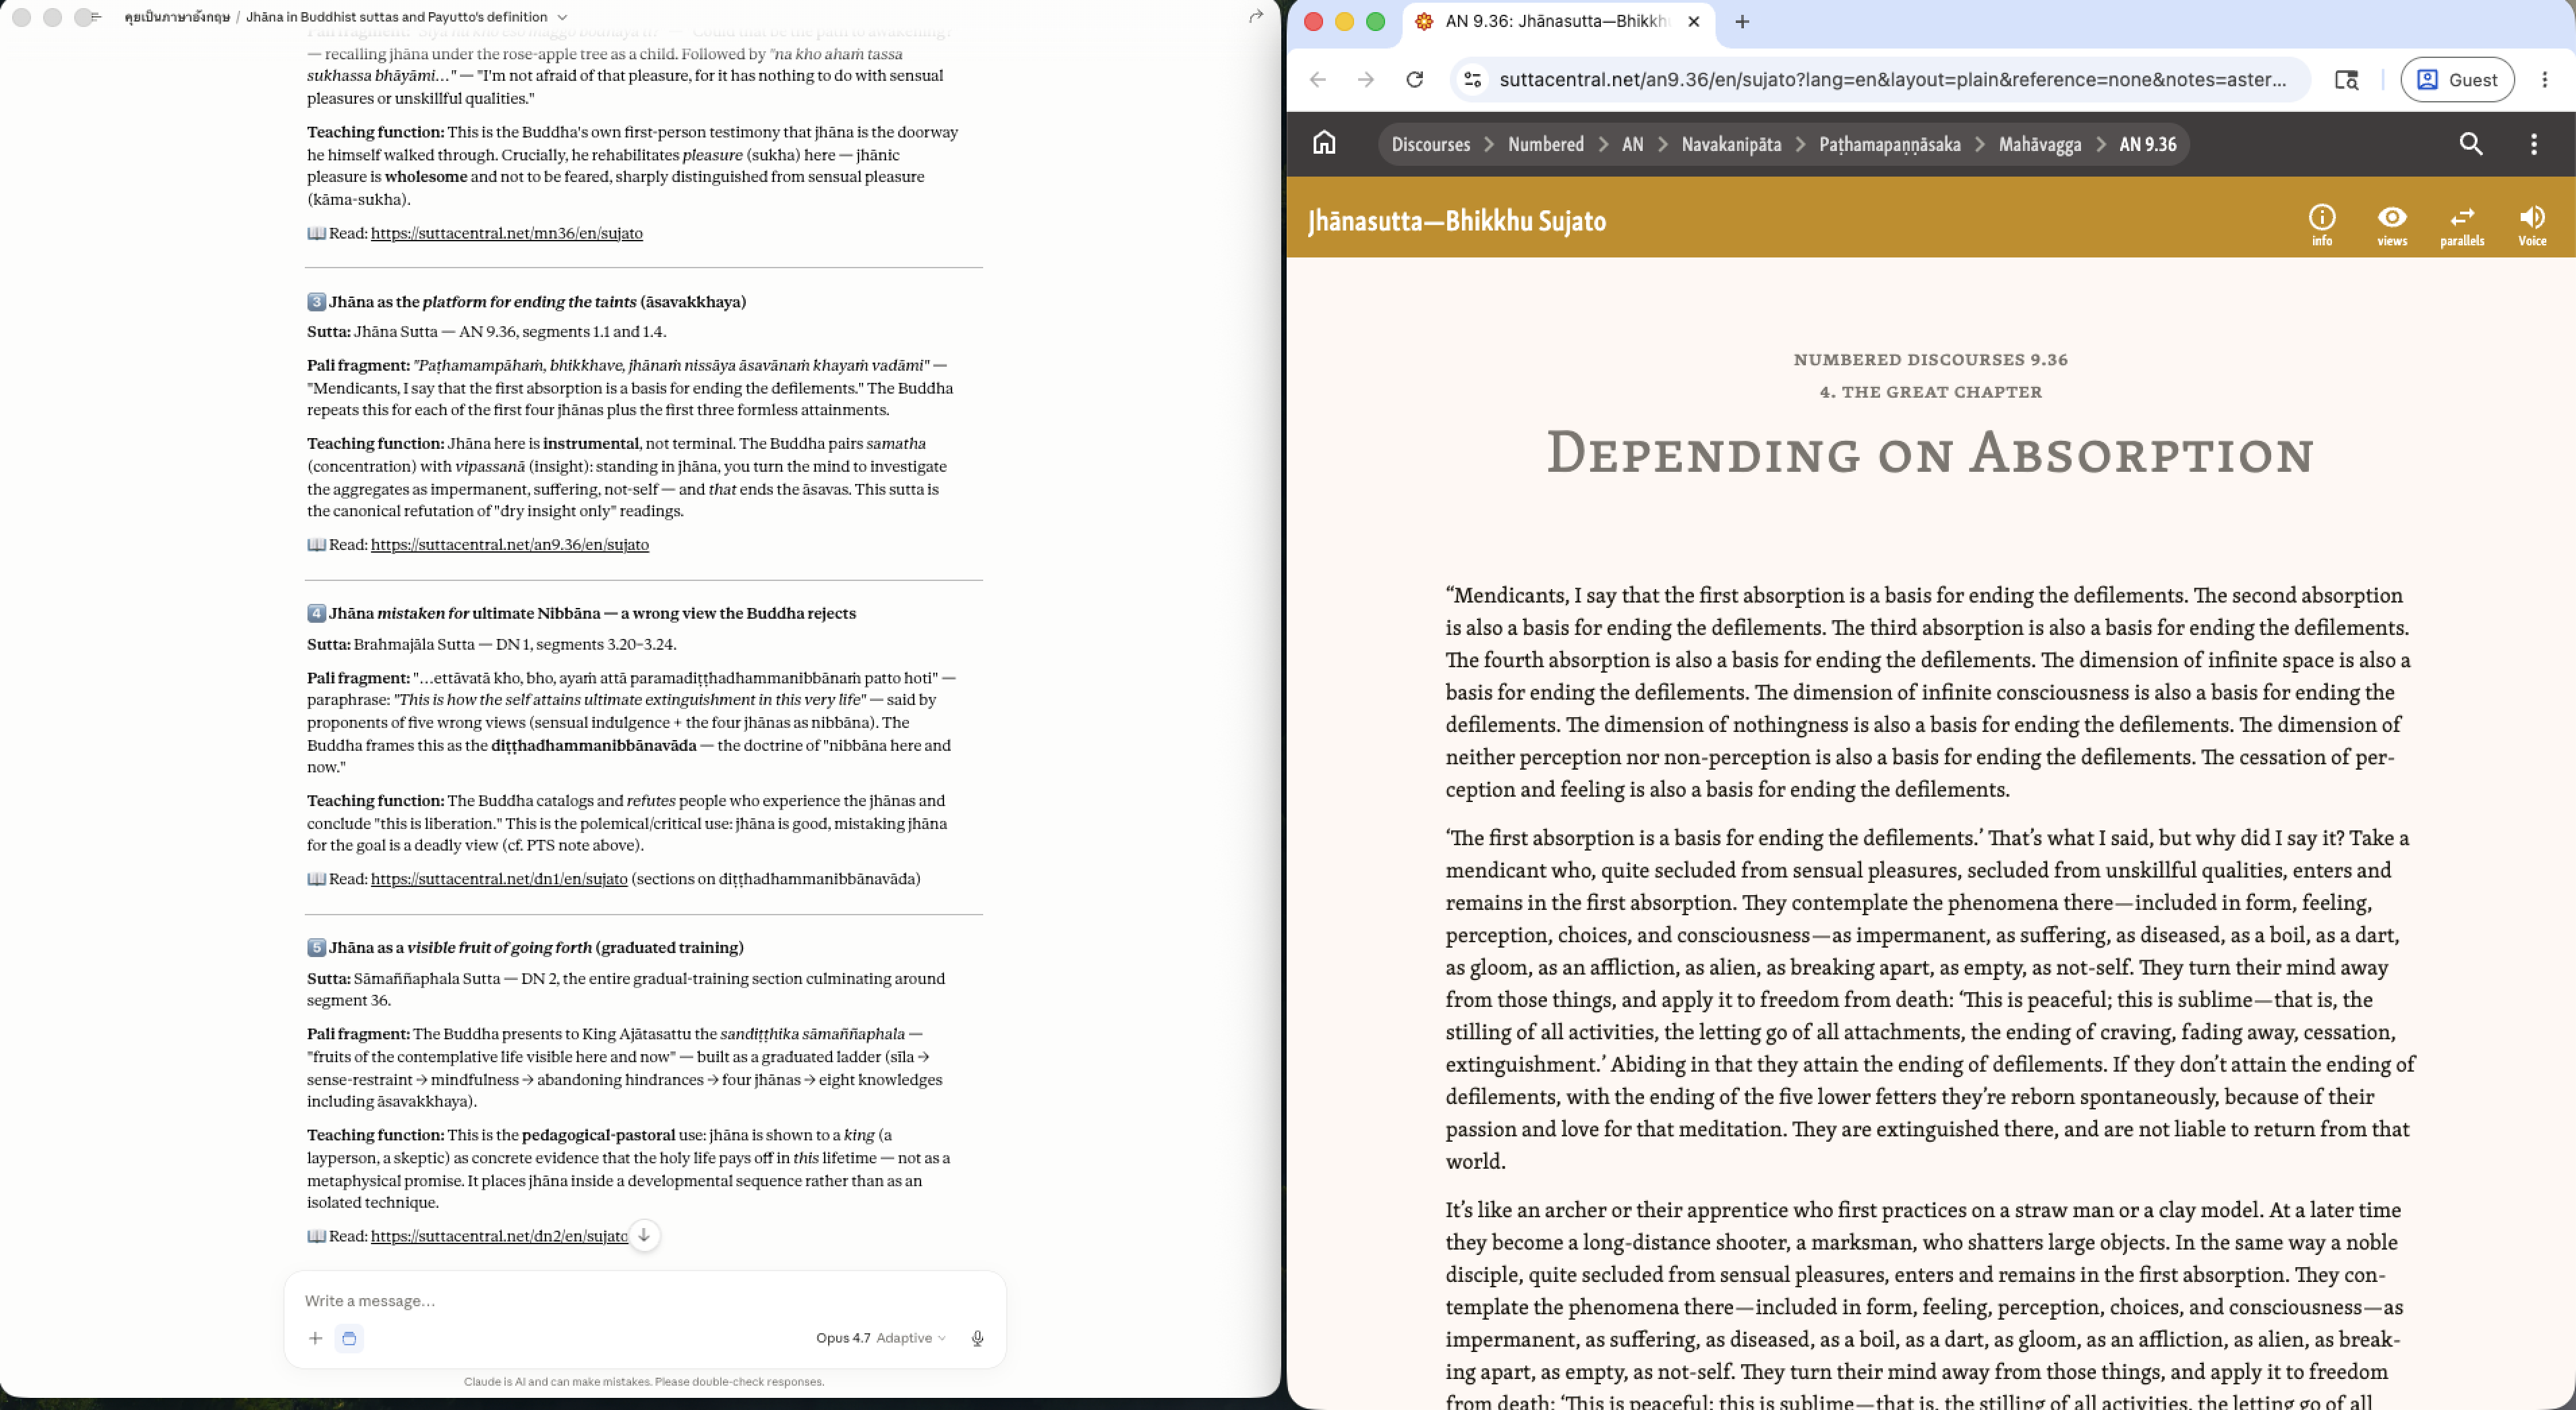Open SuttaCentral's three-dot menu in dark toolbar
The height and width of the screenshot is (1410, 2576).
(2533, 144)
